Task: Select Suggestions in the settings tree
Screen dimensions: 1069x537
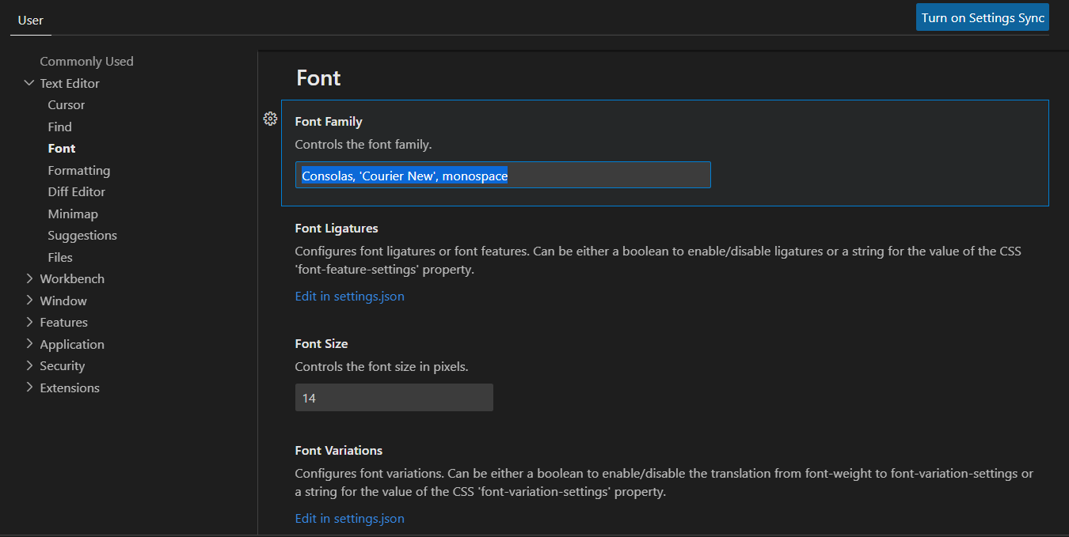Action: 82,235
